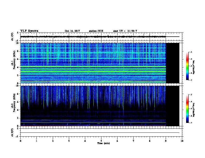Screen dimensions: 205x158
Task: Click the time axis tick label "5"
Action: click(101, 141)
